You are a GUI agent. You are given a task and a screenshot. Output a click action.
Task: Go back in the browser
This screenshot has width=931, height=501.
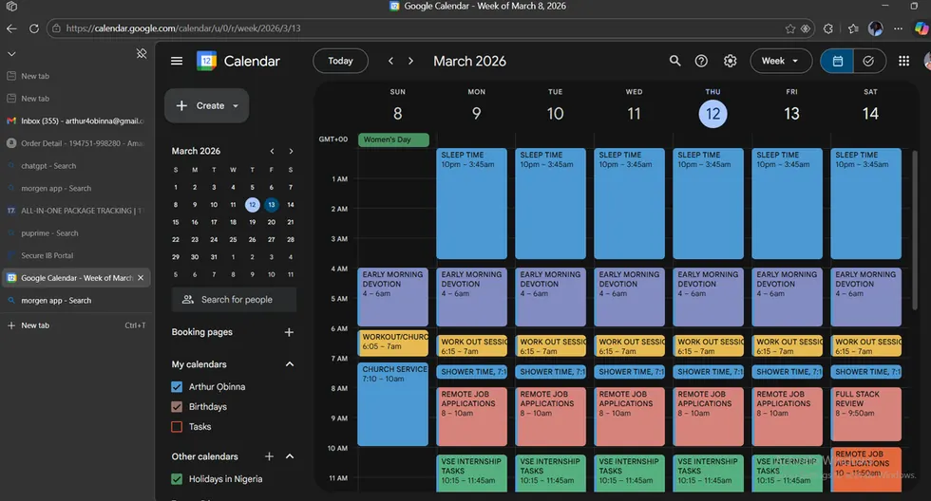pyautogui.click(x=11, y=28)
